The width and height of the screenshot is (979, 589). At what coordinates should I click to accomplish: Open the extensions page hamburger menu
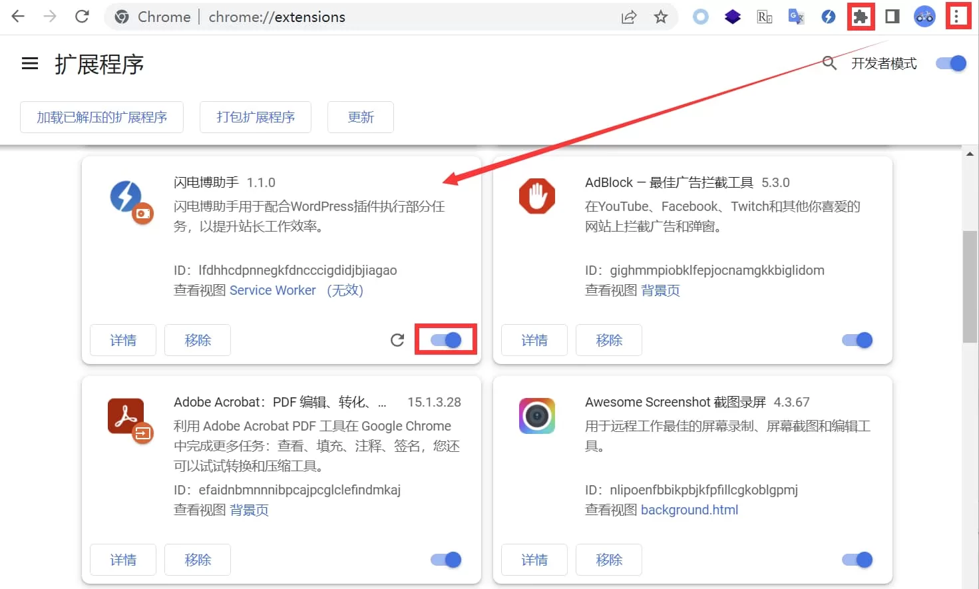click(29, 63)
